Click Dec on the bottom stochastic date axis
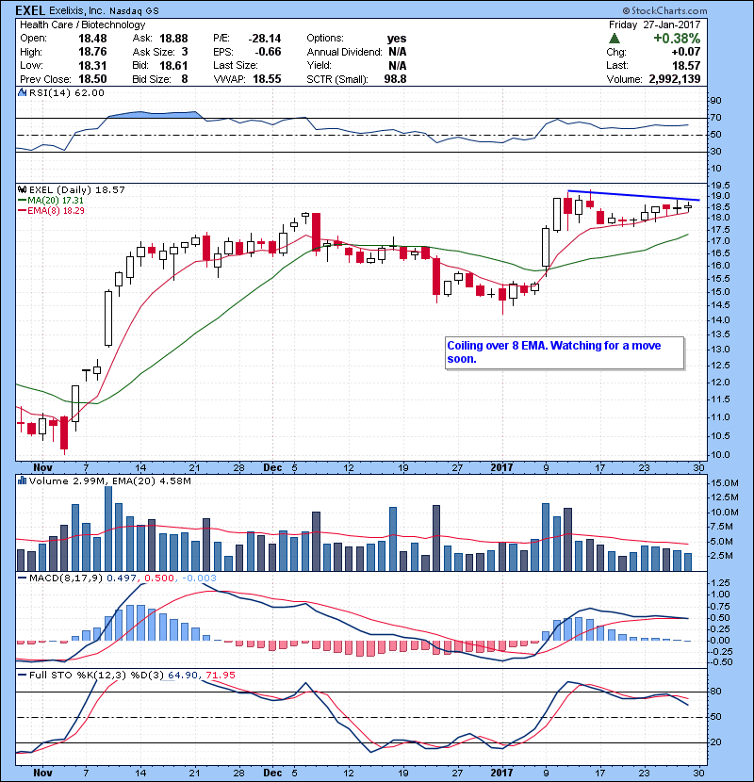The height and width of the screenshot is (782, 754). pos(272,773)
